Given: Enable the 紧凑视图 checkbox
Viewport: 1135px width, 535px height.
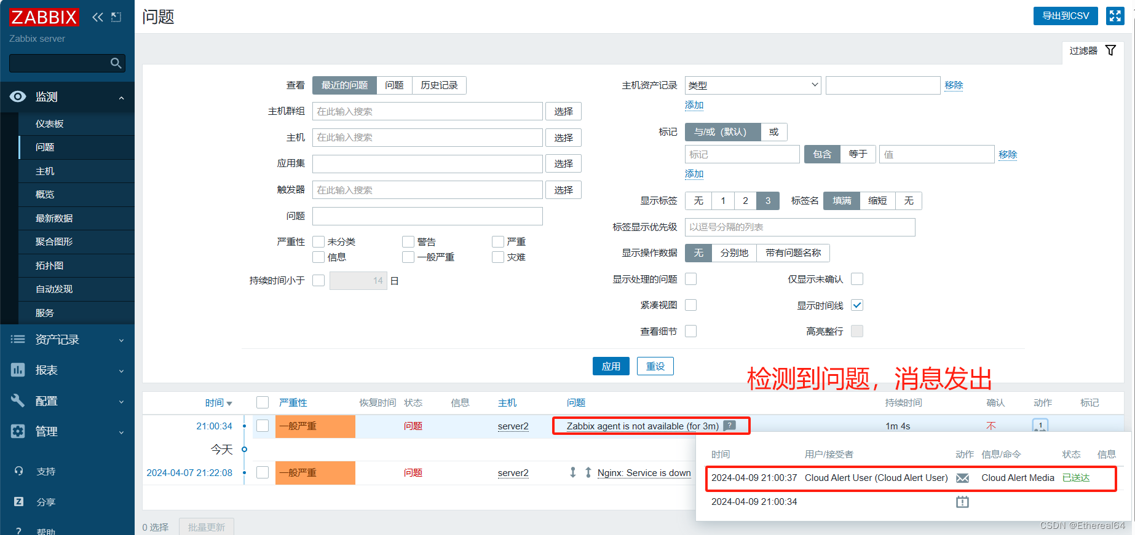Looking at the screenshot, I should pyautogui.click(x=691, y=305).
